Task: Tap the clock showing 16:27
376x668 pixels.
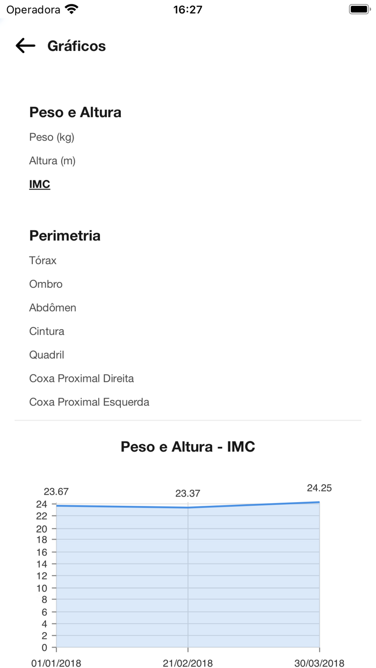Action: (x=187, y=10)
